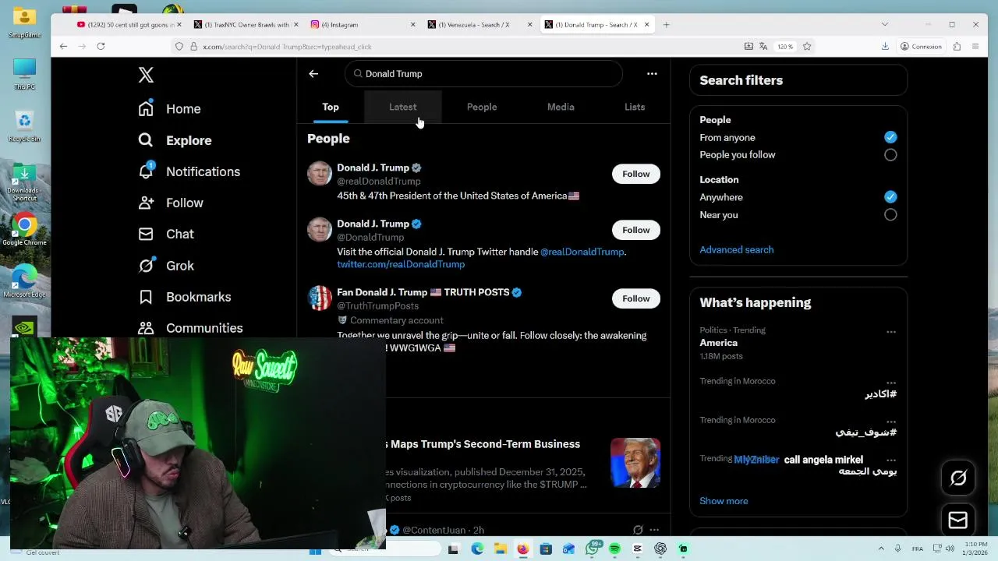Screen dimensions: 998x561
Task: Follow @TruthTrumpPosts account
Action: click(x=635, y=298)
